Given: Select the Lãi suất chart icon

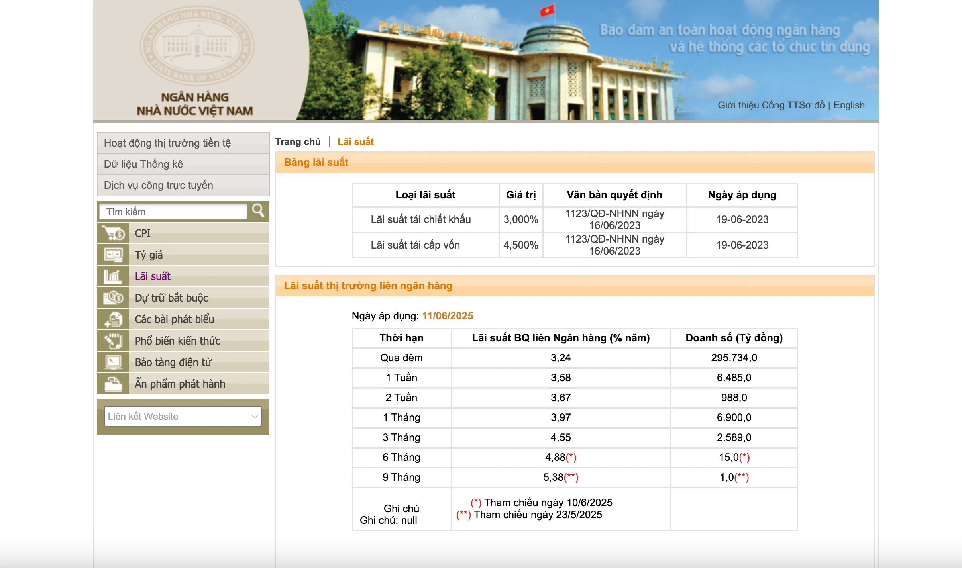Looking at the screenshot, I should click(x=113, y=276).
